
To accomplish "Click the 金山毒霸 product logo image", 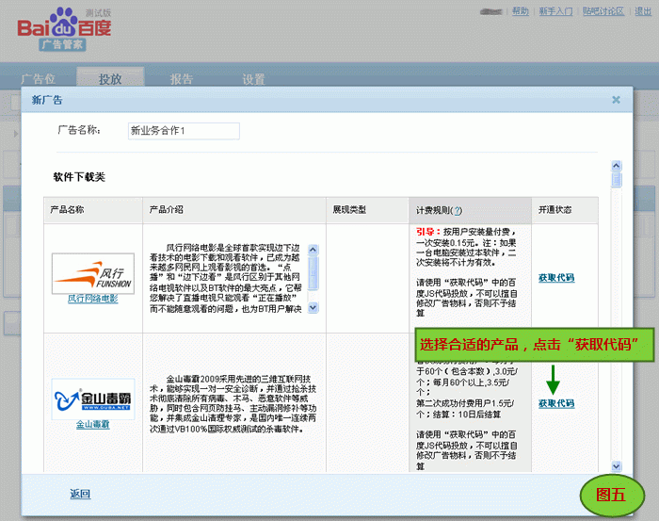I will [x=93, y=399].
